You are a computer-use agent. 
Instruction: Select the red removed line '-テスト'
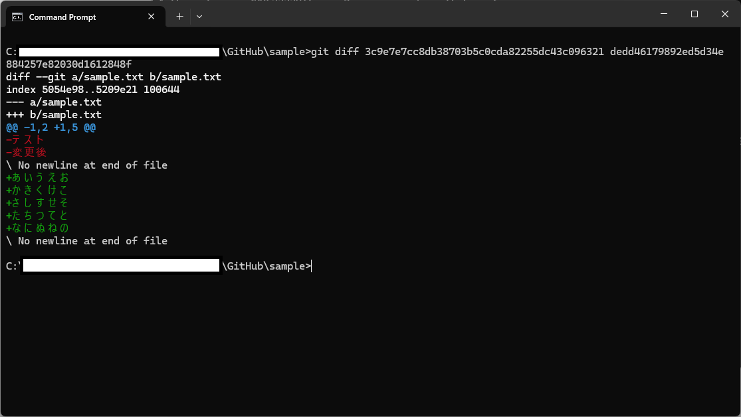(25, 139)
